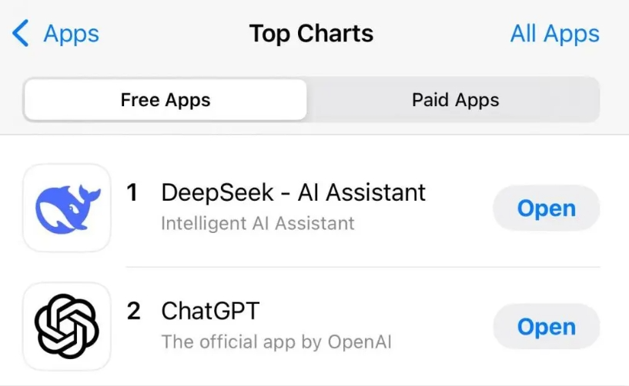Screen dimensions: 629x386
Task: Go back via the Apps label
Action: click(71, 34)
